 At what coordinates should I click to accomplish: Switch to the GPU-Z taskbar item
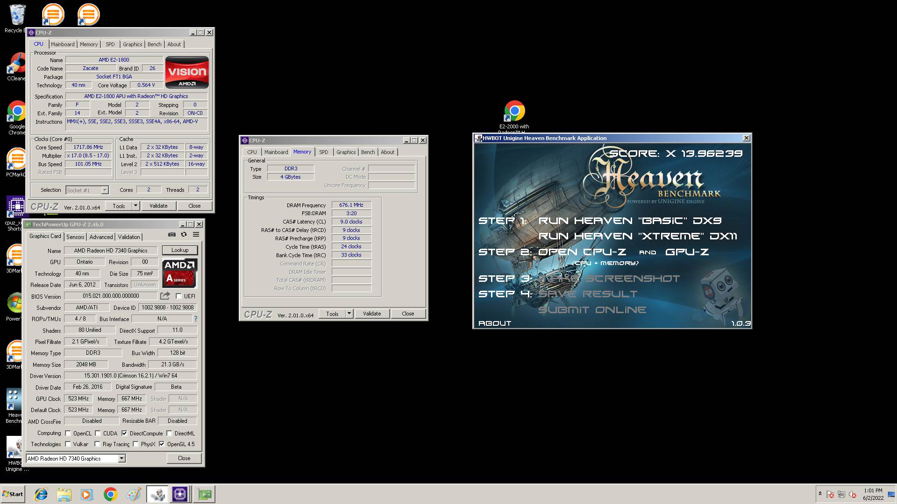point(204,494)
